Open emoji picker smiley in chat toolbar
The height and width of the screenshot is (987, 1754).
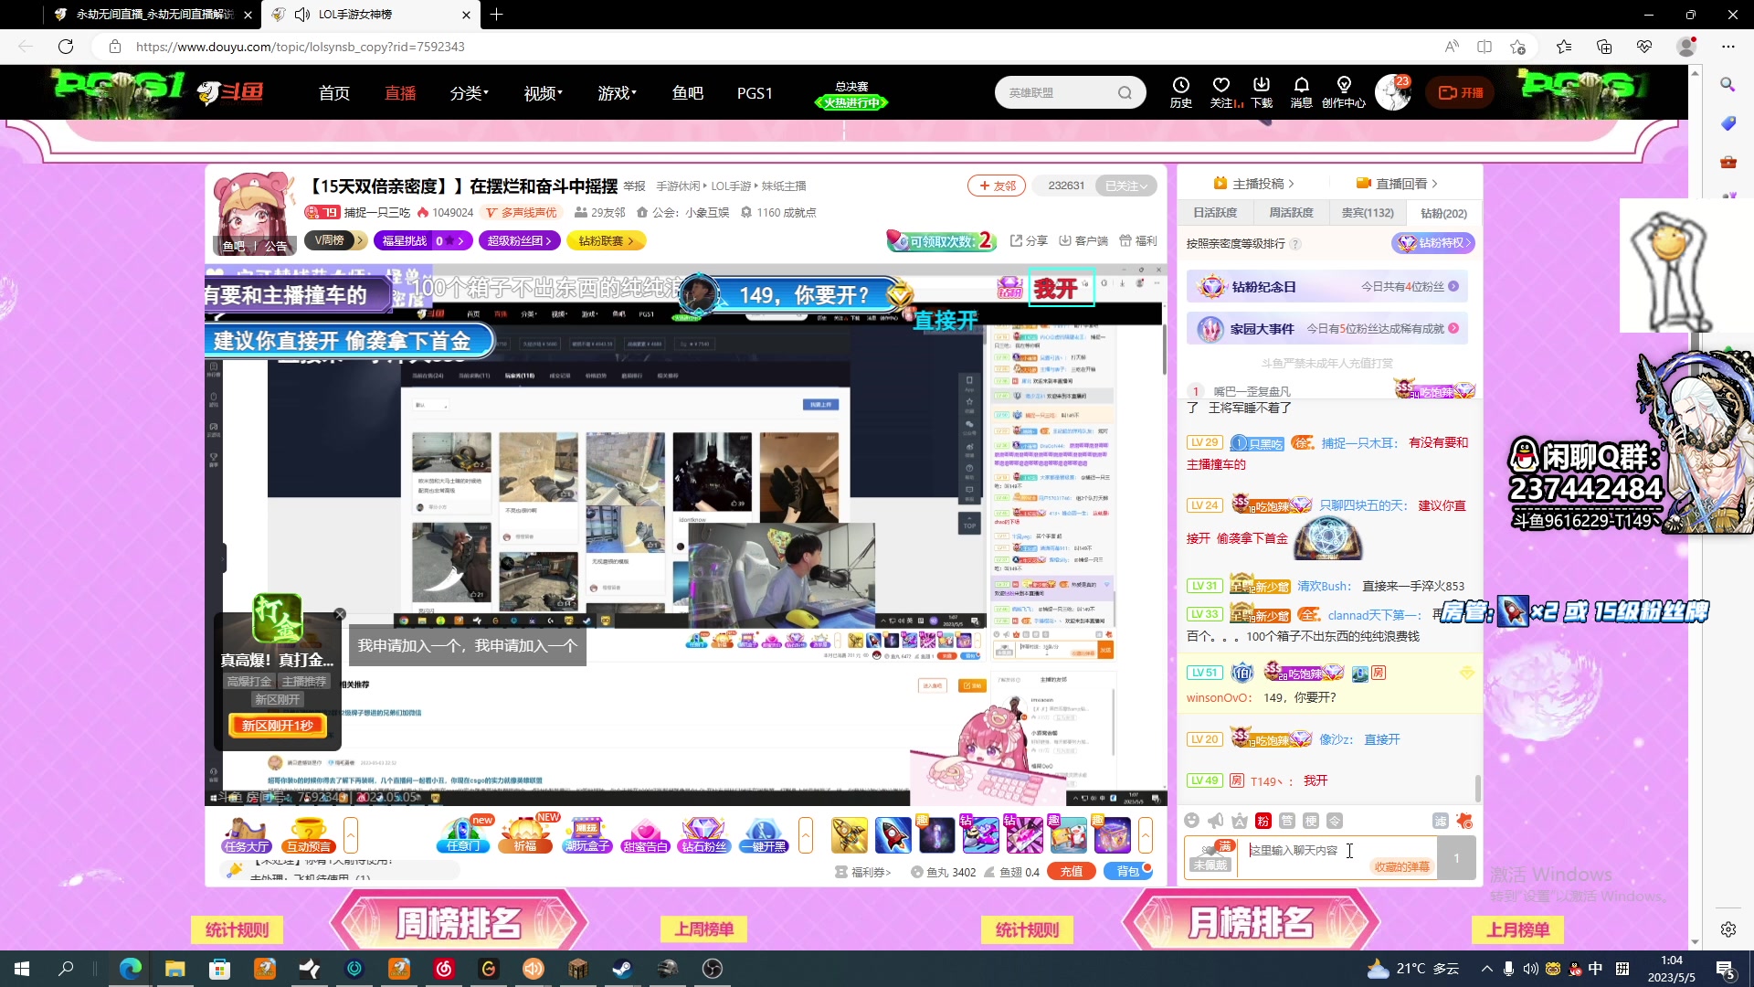(1191, 821)
